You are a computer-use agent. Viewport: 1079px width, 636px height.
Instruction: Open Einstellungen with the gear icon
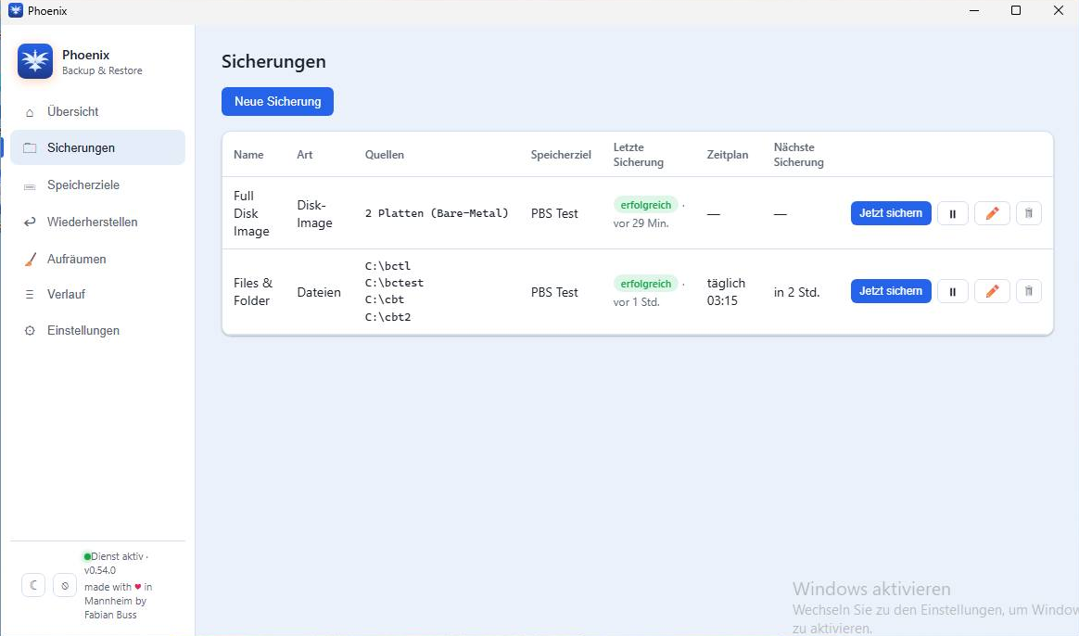coord(97,330)
